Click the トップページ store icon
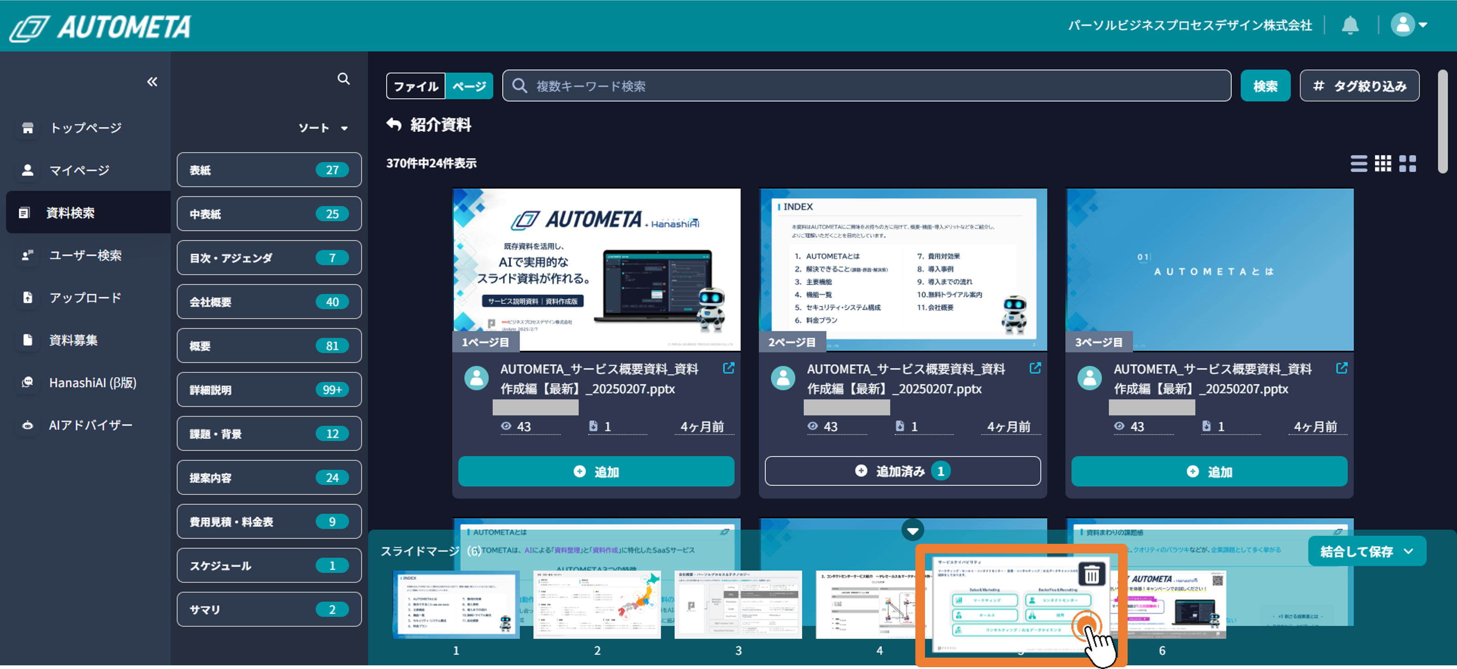 tap(27, 128)
